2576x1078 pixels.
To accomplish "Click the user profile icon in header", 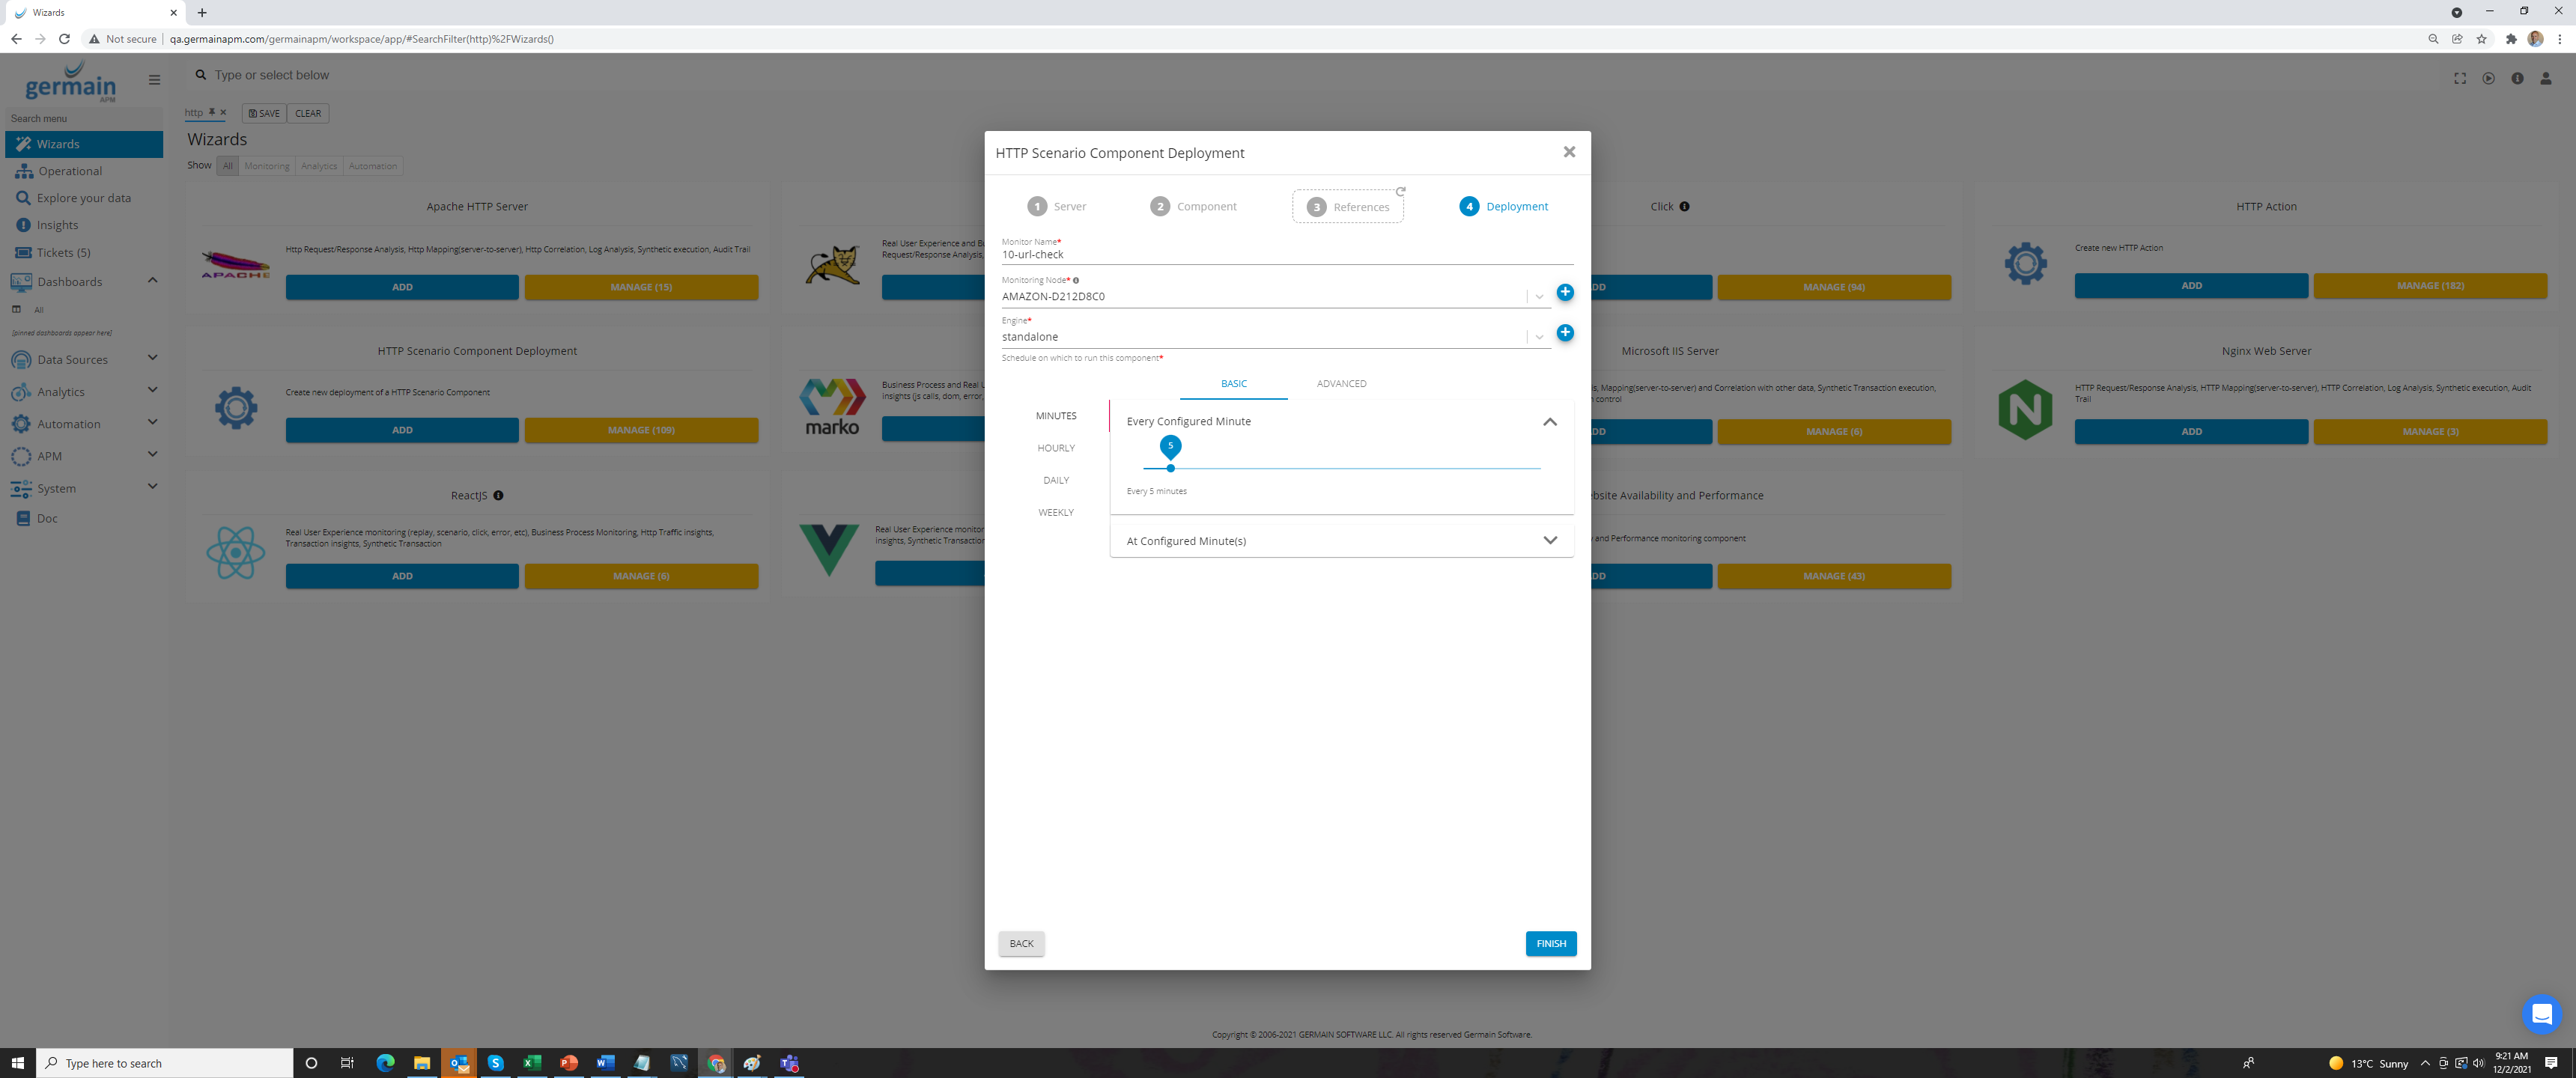I will [2545, 79].
